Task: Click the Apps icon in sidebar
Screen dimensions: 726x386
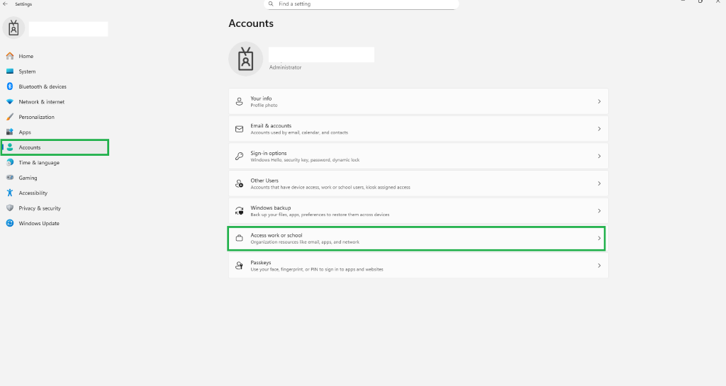Action: [x=10, y=132]
